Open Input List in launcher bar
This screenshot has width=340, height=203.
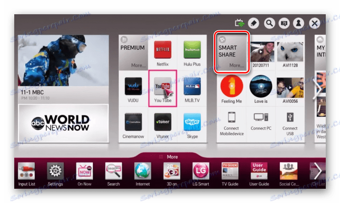(x=26, y=174)
